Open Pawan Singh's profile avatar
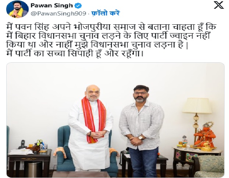Viewport: 229px width, 178px height. coord(17,10)
